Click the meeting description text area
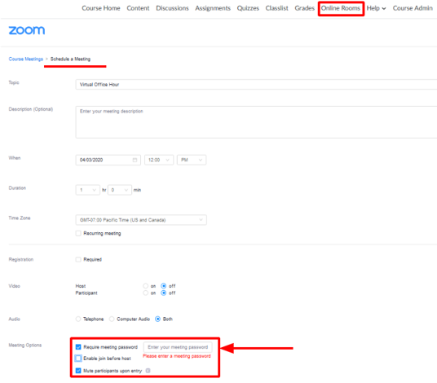The height and width of the screenshot is (383, 437). (x=256, y=122)
